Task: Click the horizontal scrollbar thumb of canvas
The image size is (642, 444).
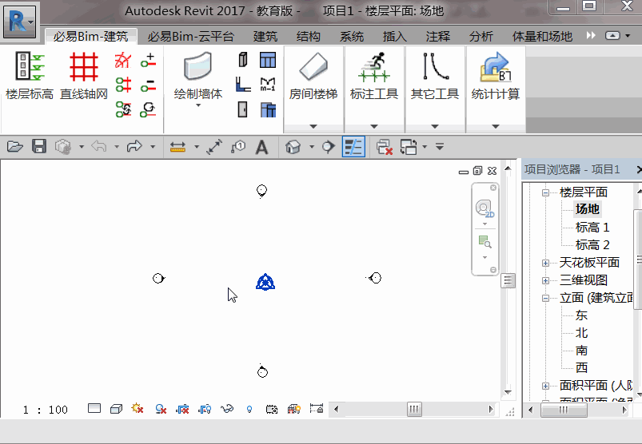Action: (414, 409)
